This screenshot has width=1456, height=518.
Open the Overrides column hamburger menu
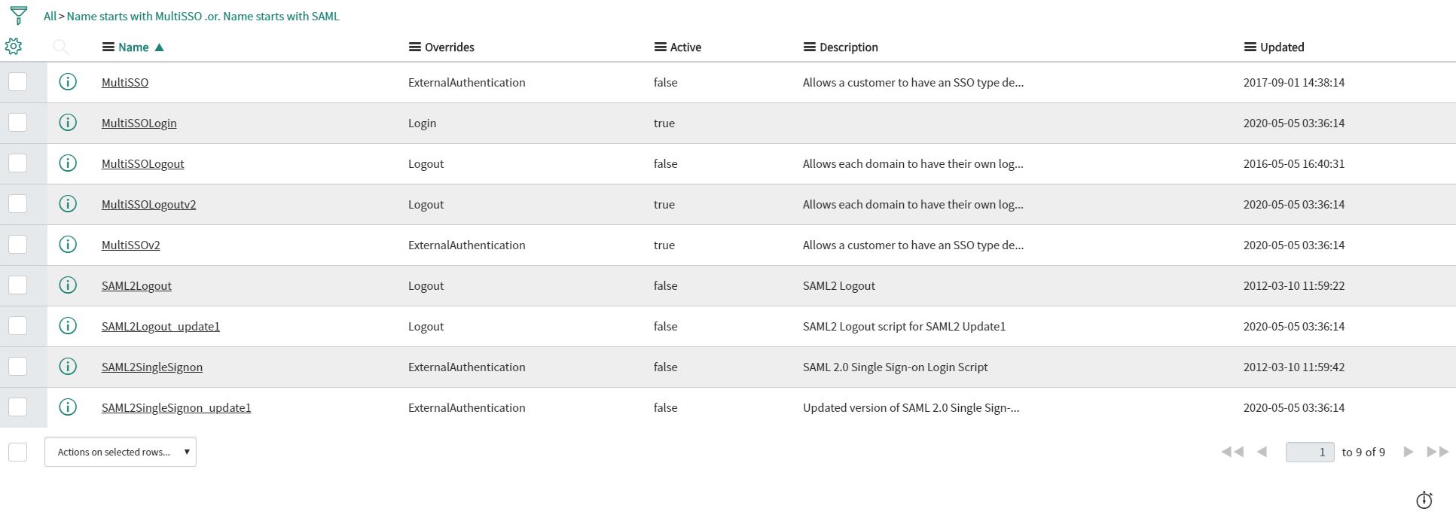point(414,47)
